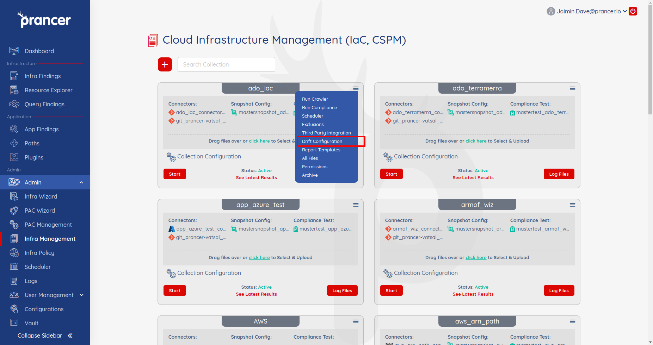This screenshot has width=653, height=345.
Task: Select Third Party Integration menu entry
Action: (326, 133)
